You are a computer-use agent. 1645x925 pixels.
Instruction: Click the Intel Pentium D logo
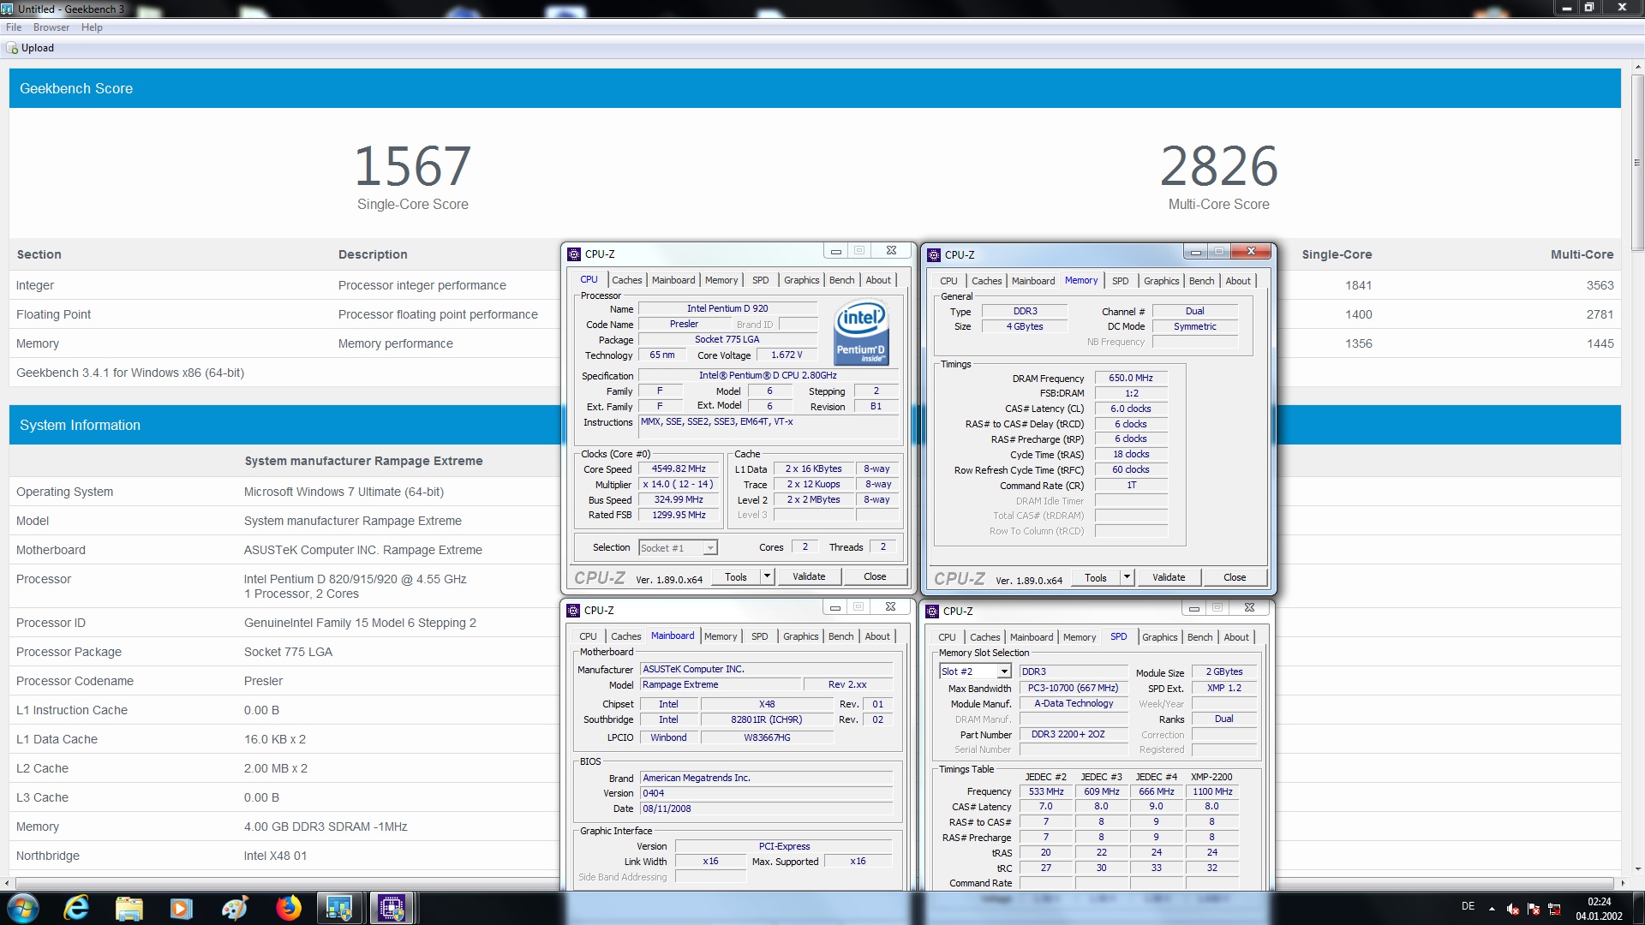click(x=861, y=333)
